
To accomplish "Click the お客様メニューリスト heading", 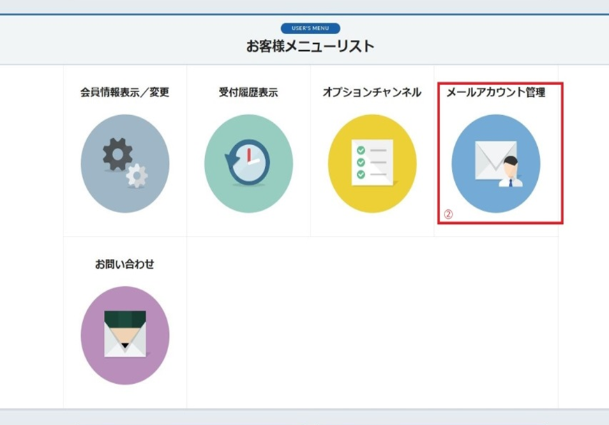I will (310, 46).
